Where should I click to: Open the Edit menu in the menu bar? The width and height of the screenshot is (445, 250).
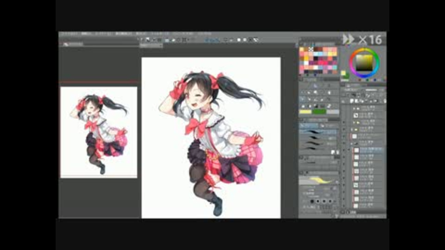(86, 34)
